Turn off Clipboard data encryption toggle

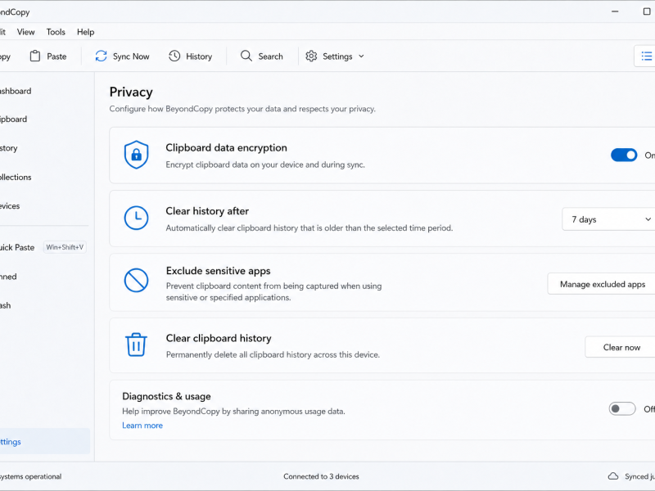(x=624, y=155)
